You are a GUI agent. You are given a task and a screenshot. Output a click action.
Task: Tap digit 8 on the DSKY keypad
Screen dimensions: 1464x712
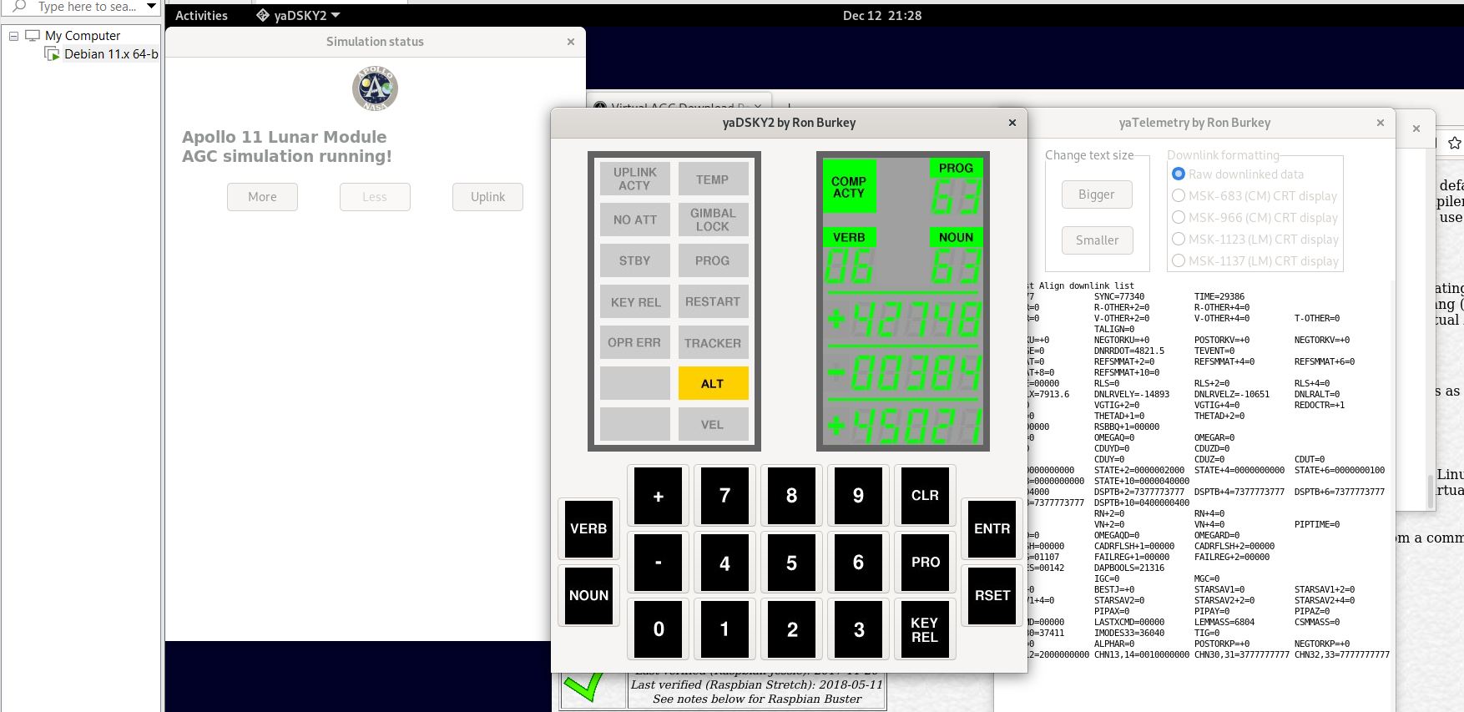click(791, 496)
